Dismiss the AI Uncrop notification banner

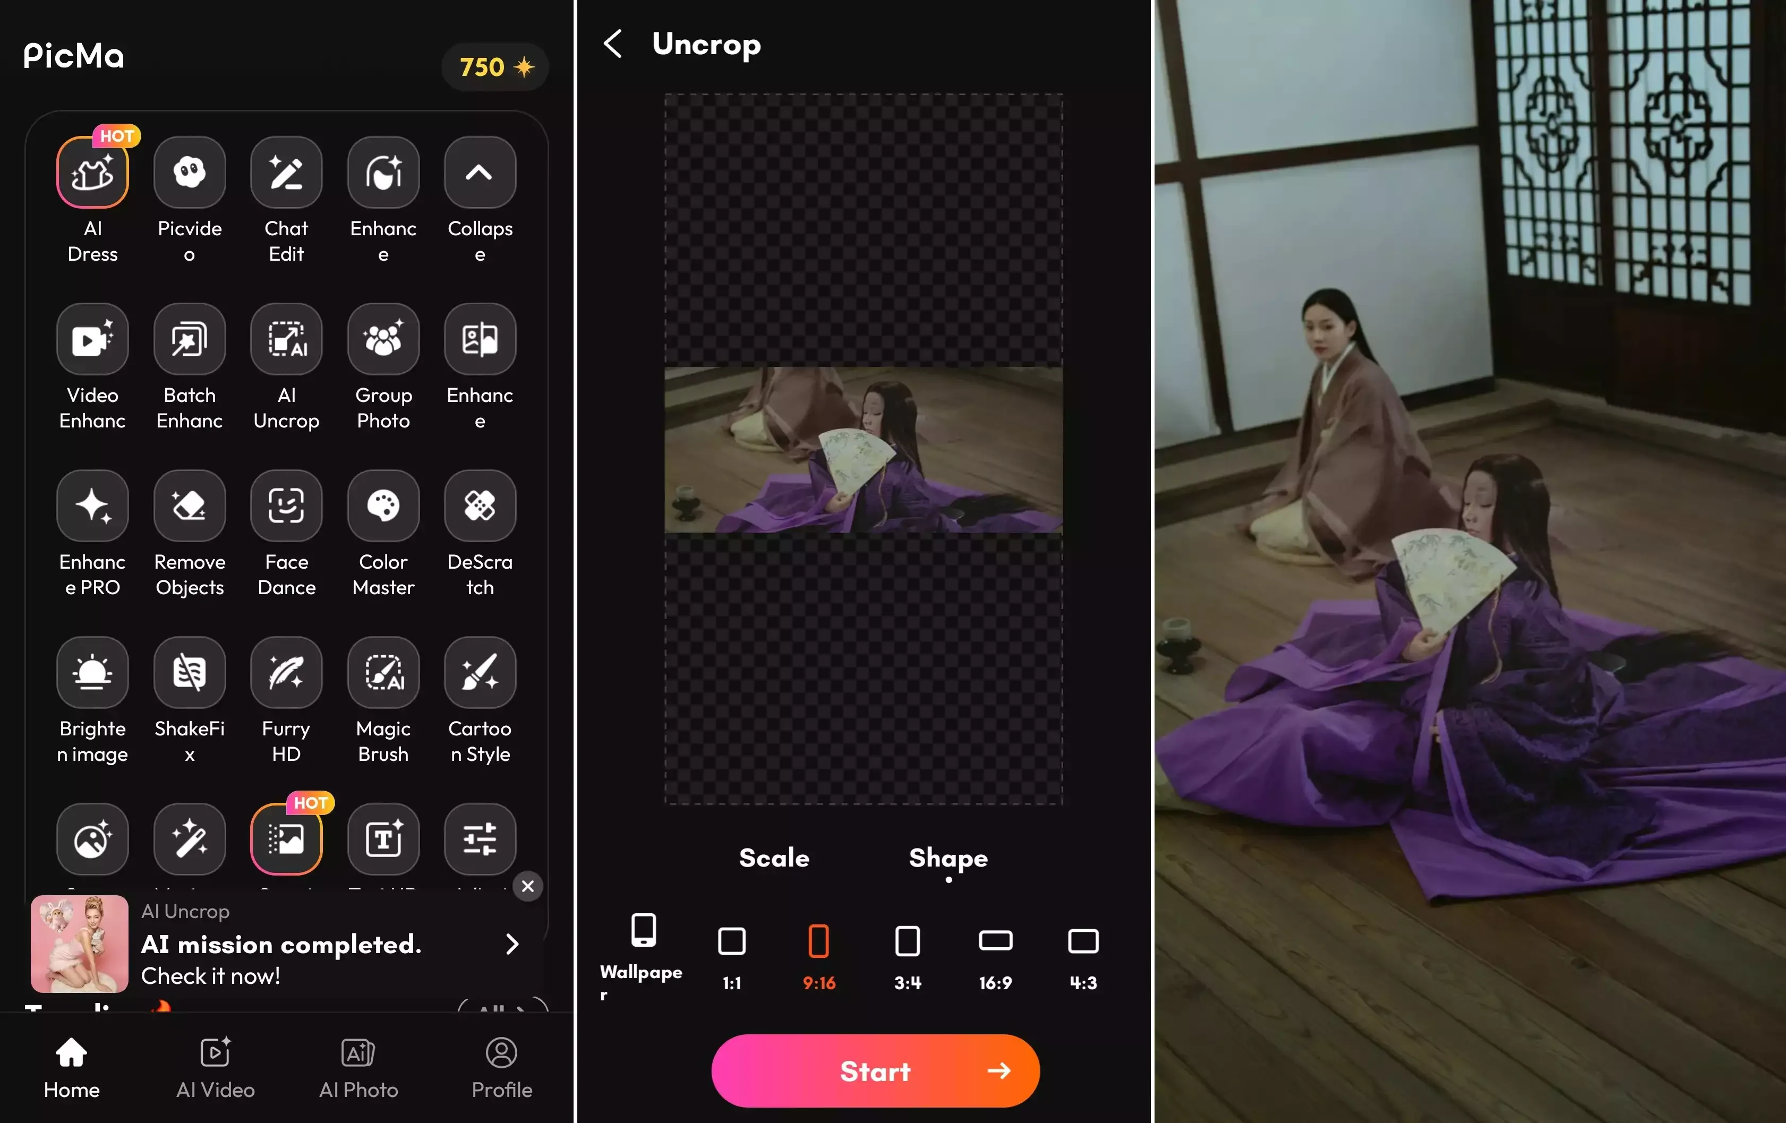(x=527, y=886)
